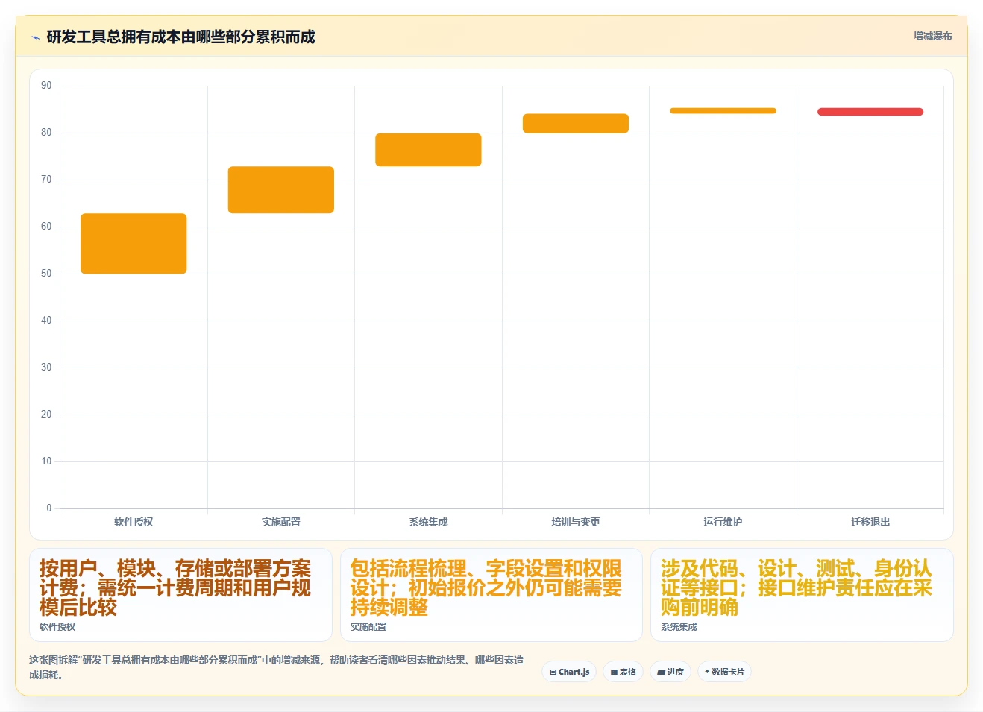Click the chart title 研发工具总拥有成本由哪些部分累积而成
983x712 pixels.
[x=180, y=37]
